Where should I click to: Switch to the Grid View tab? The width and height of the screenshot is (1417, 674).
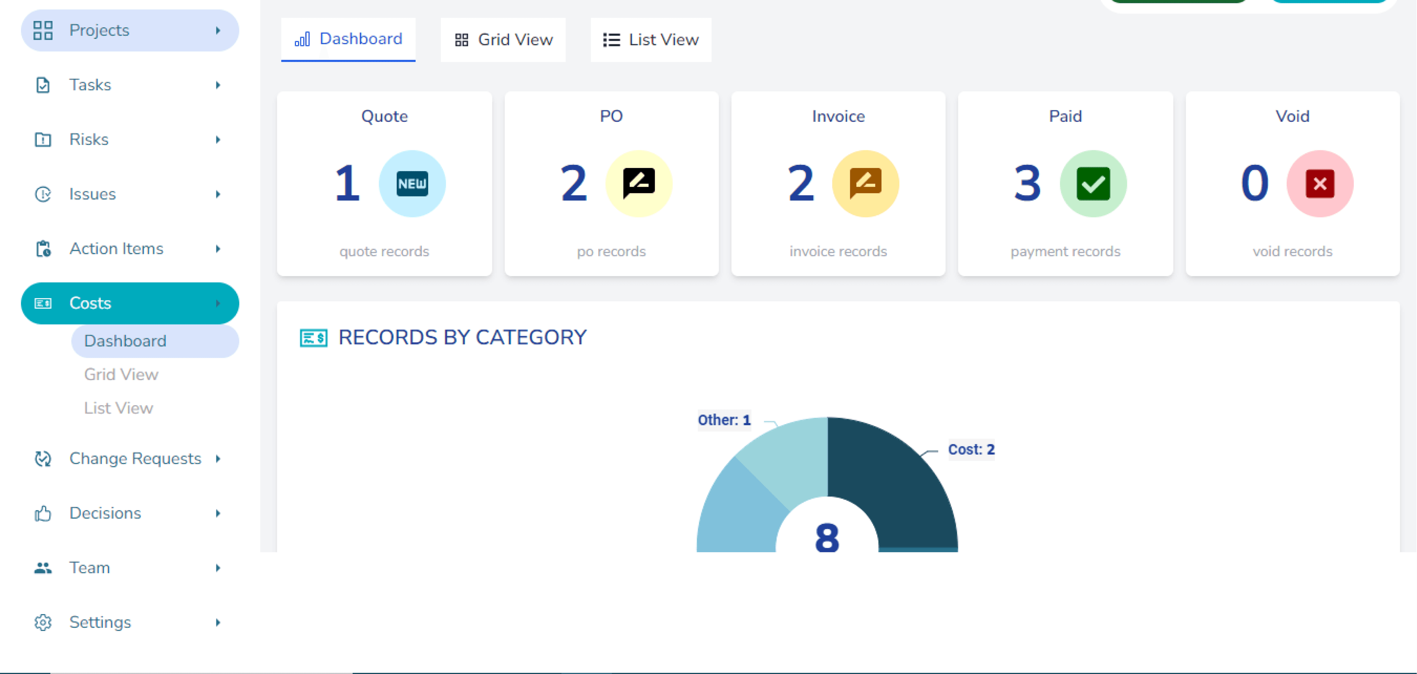pos(503,39)
